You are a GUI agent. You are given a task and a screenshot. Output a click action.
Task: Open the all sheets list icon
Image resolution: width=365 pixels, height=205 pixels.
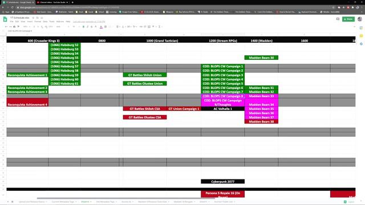point(13,202)
